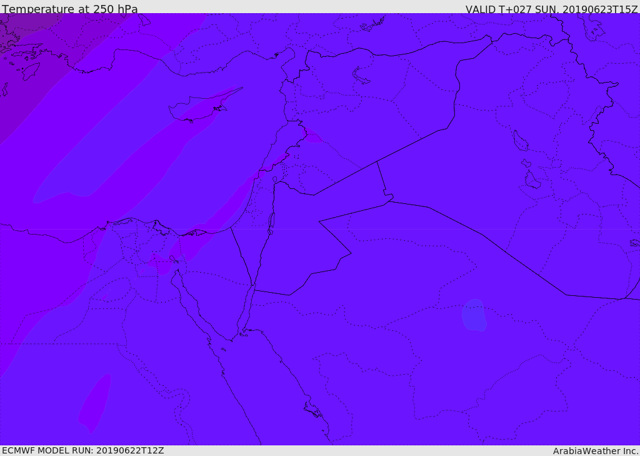The image size is (640, 456).
Task: Click the small light-blue temperature patch over Arabia
Action: pyautogui.click(x=474, y=315)
